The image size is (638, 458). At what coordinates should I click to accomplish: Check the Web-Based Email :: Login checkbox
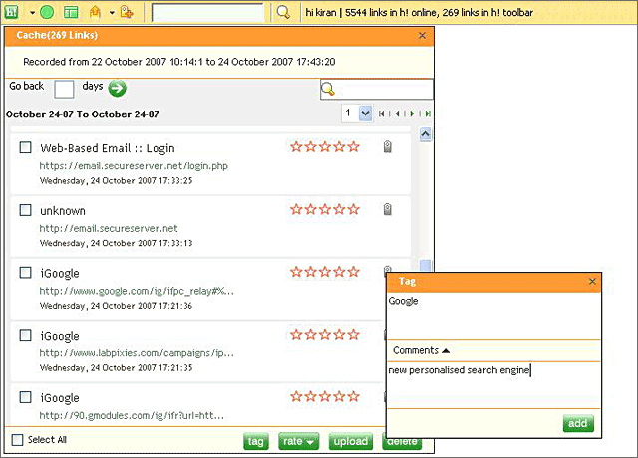(x=25, y=147)
